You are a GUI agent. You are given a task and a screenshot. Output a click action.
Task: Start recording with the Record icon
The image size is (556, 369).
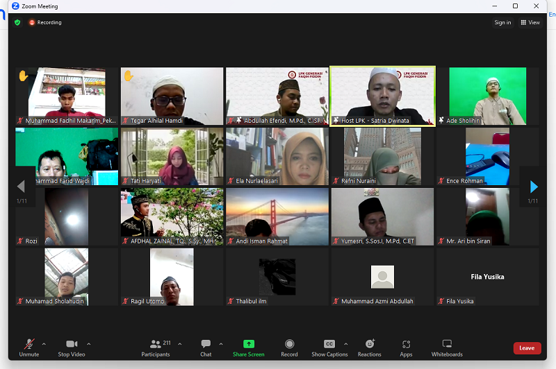[x=289, y=344]
